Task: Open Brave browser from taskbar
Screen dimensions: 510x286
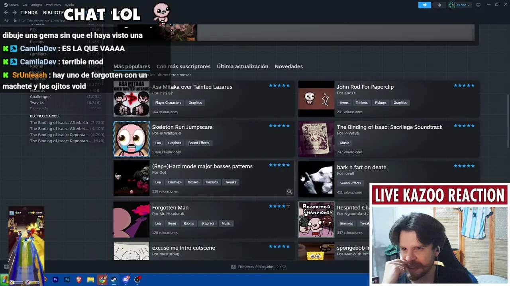Action: pos(79,280)
